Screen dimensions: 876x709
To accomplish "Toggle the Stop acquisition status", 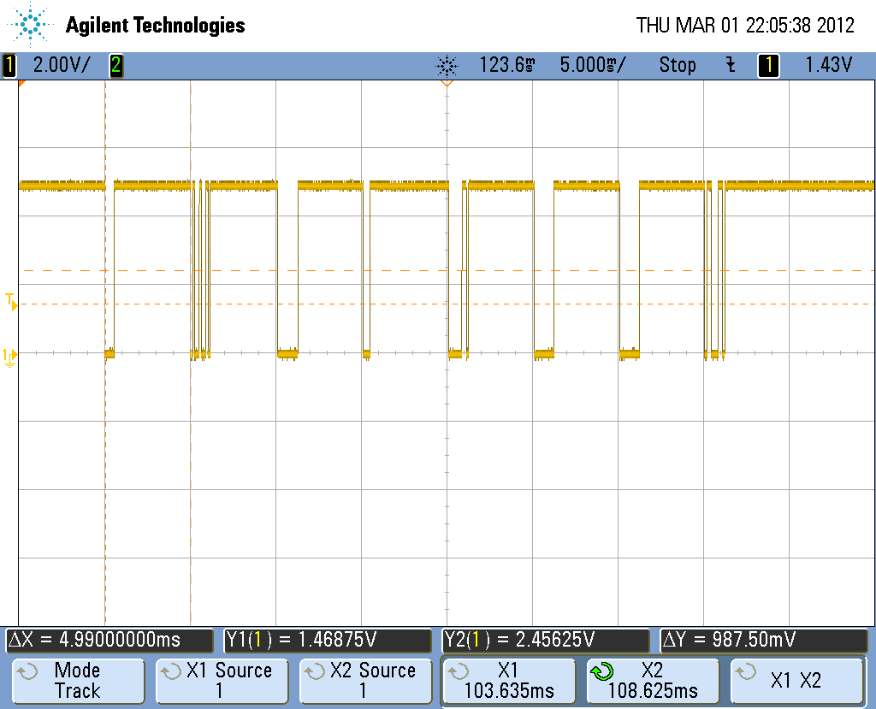I will point(677,65).
